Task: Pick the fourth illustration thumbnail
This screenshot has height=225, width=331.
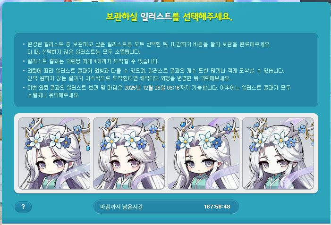Action: (278, 153)
